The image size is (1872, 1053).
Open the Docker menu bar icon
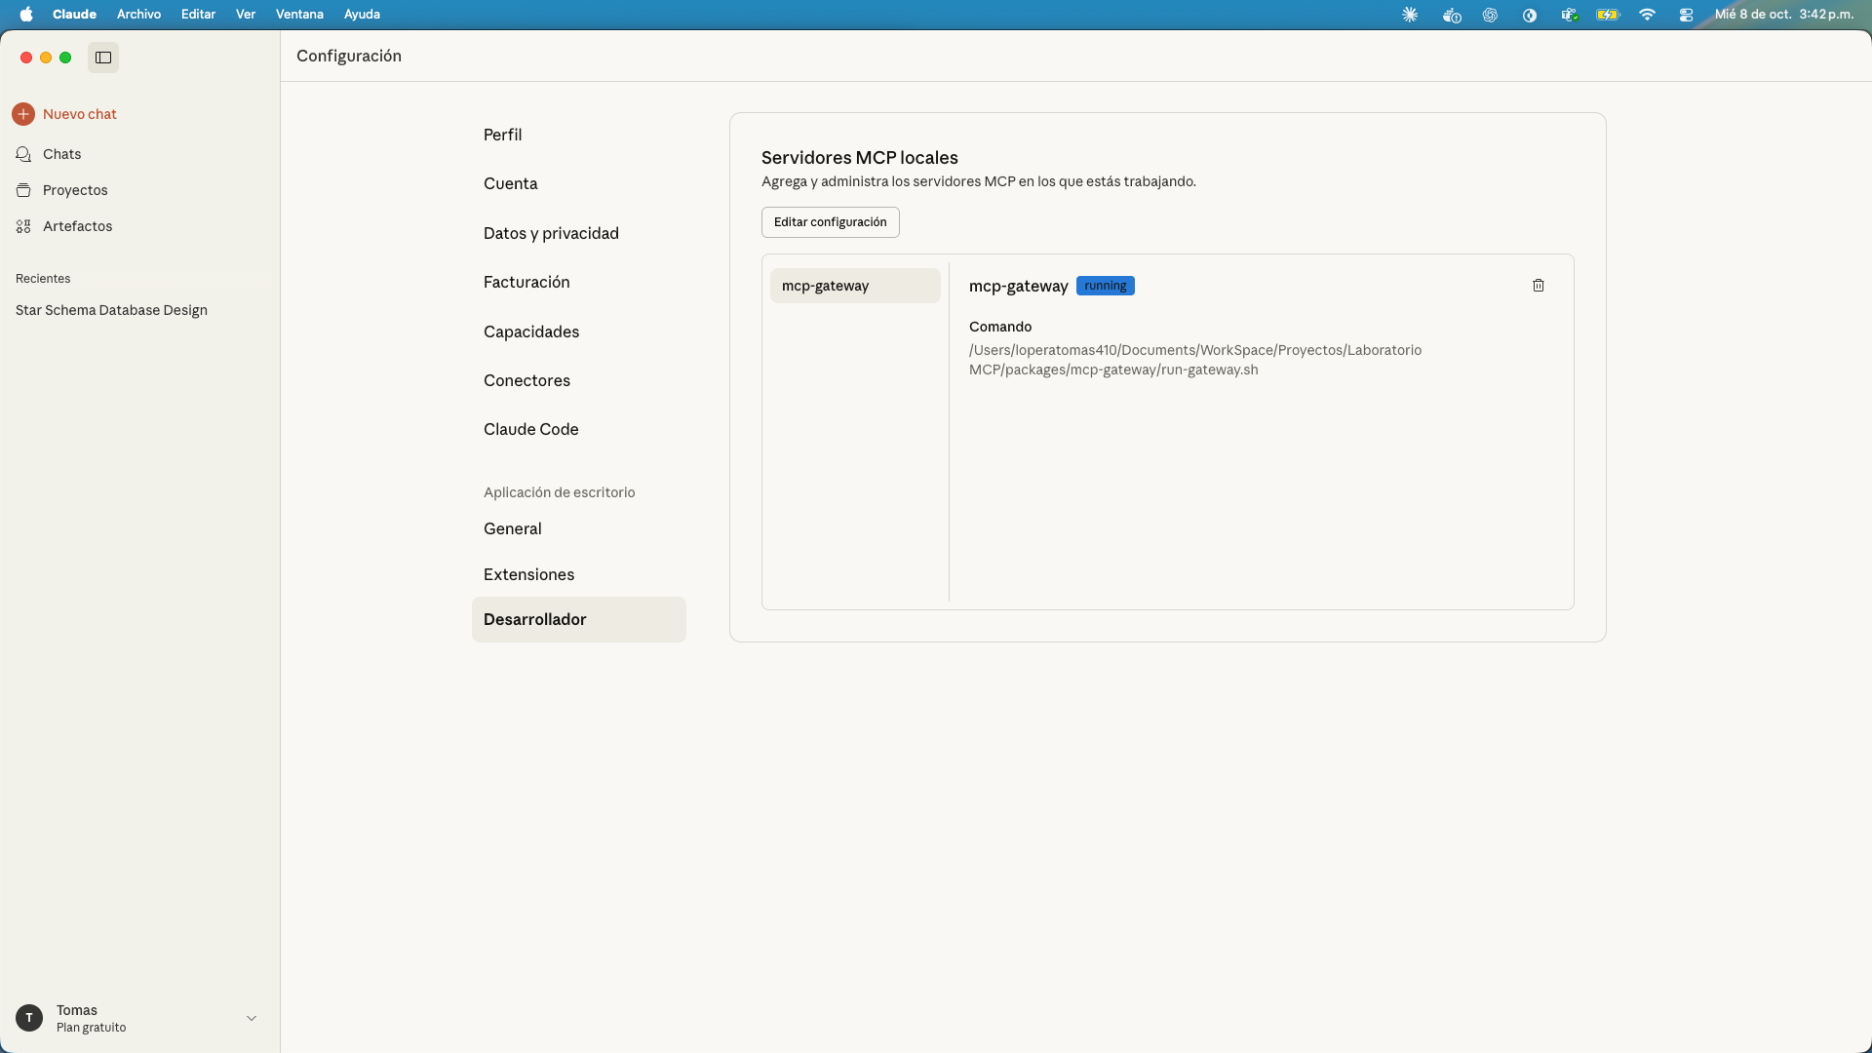[1452, 15]
